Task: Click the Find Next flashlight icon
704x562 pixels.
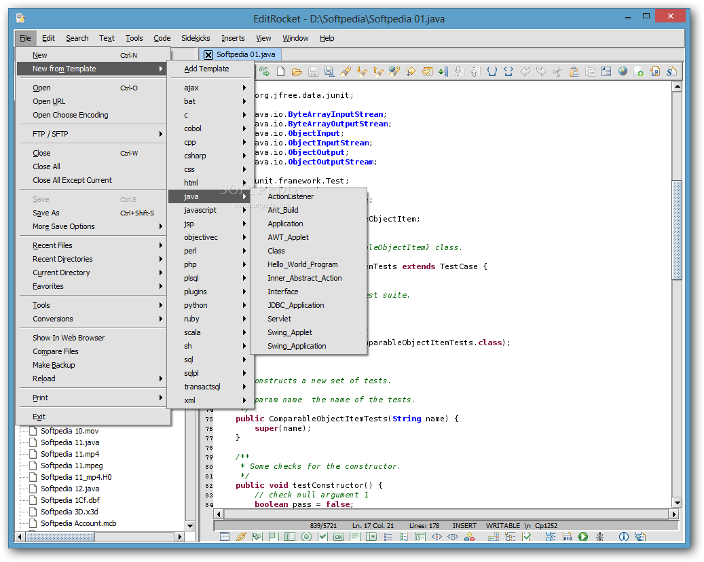Action: (362, 71)
